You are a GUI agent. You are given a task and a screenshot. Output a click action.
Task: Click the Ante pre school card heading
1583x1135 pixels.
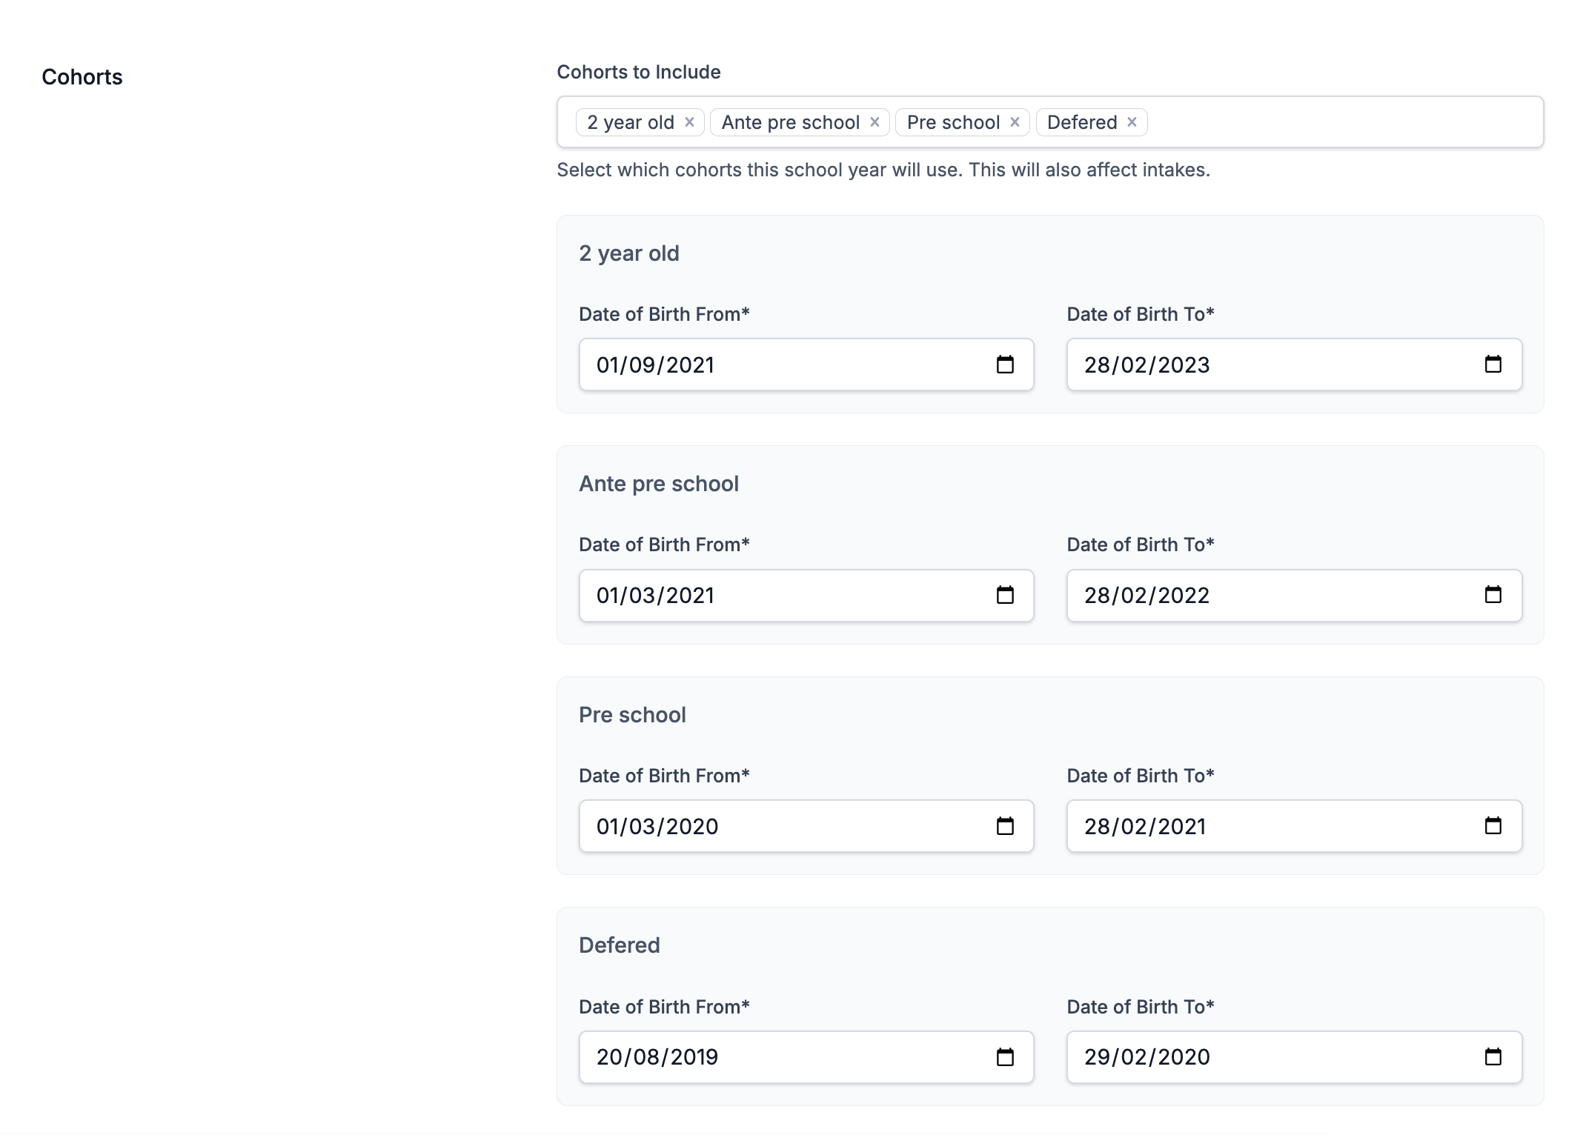659,484
